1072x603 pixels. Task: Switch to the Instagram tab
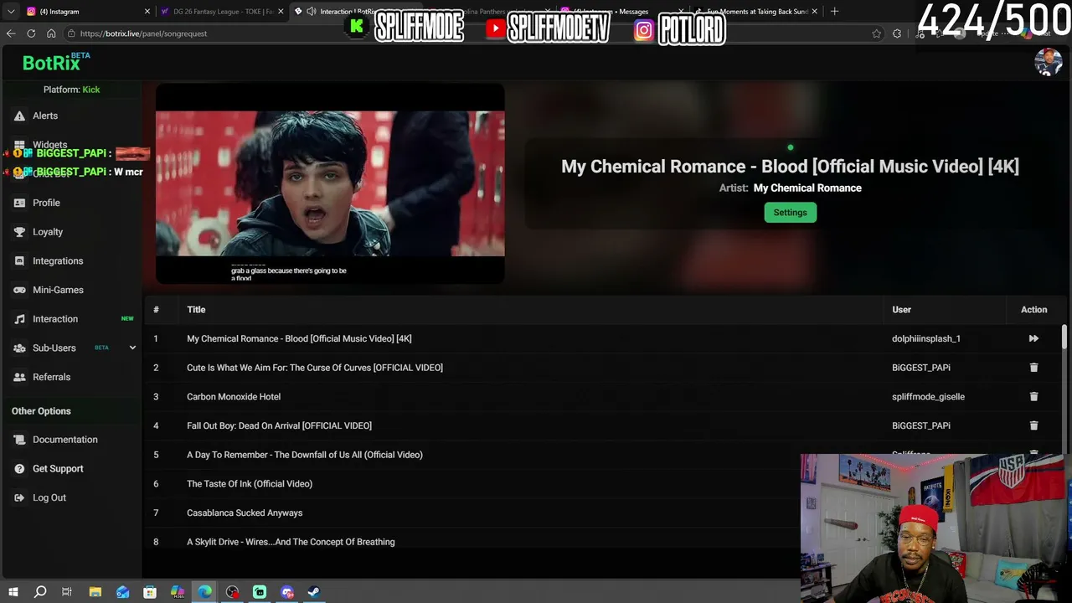(88, 12)
